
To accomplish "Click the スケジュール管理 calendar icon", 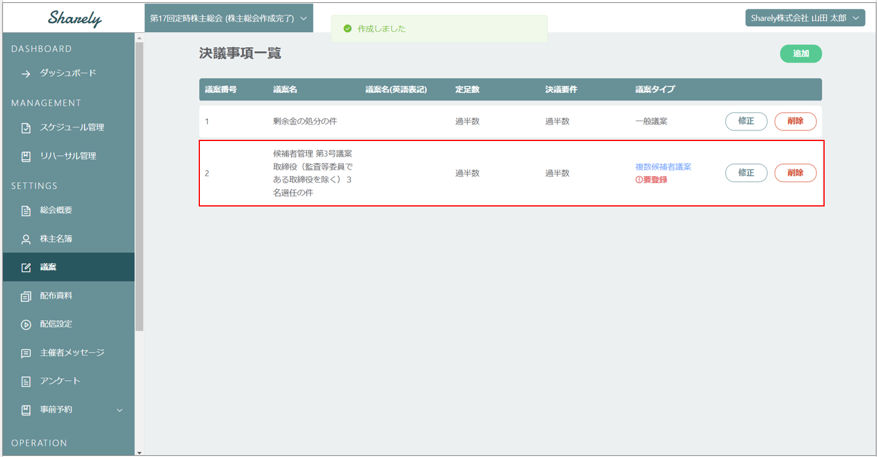I will click(x=26, y=128).
